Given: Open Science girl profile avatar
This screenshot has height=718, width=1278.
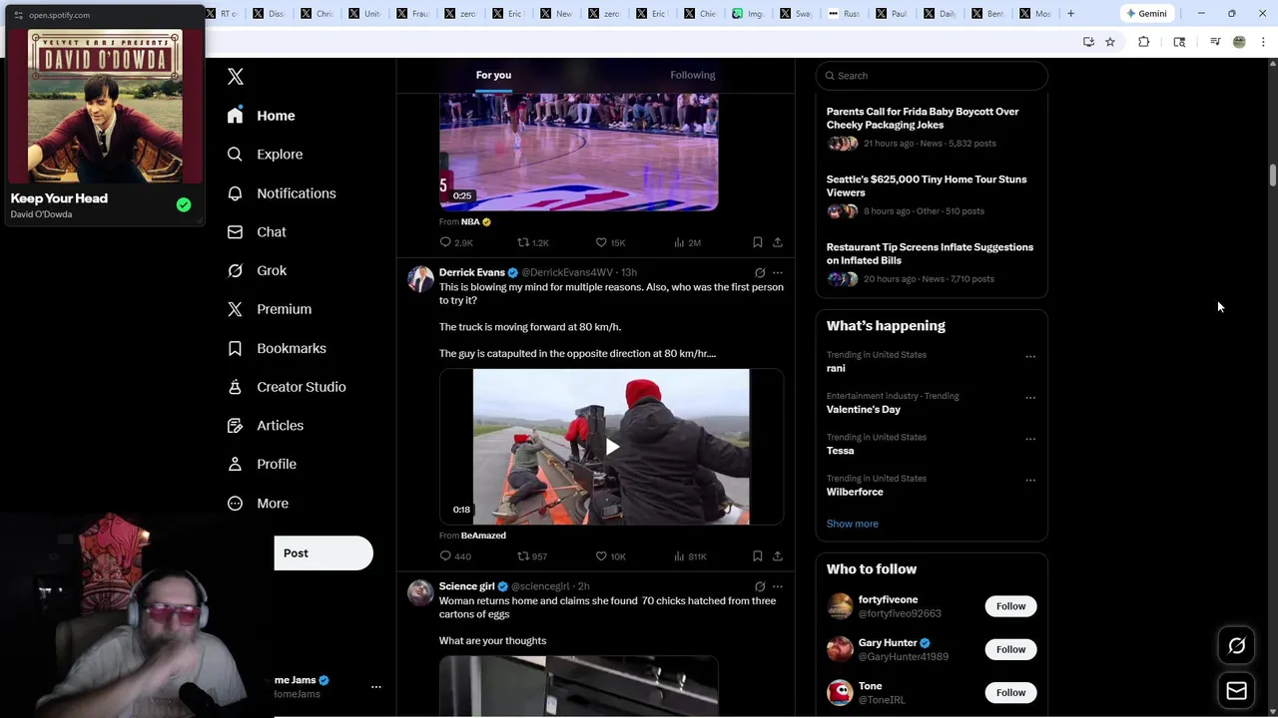Looking at the screenshot, I should click(x=420, y=593).
